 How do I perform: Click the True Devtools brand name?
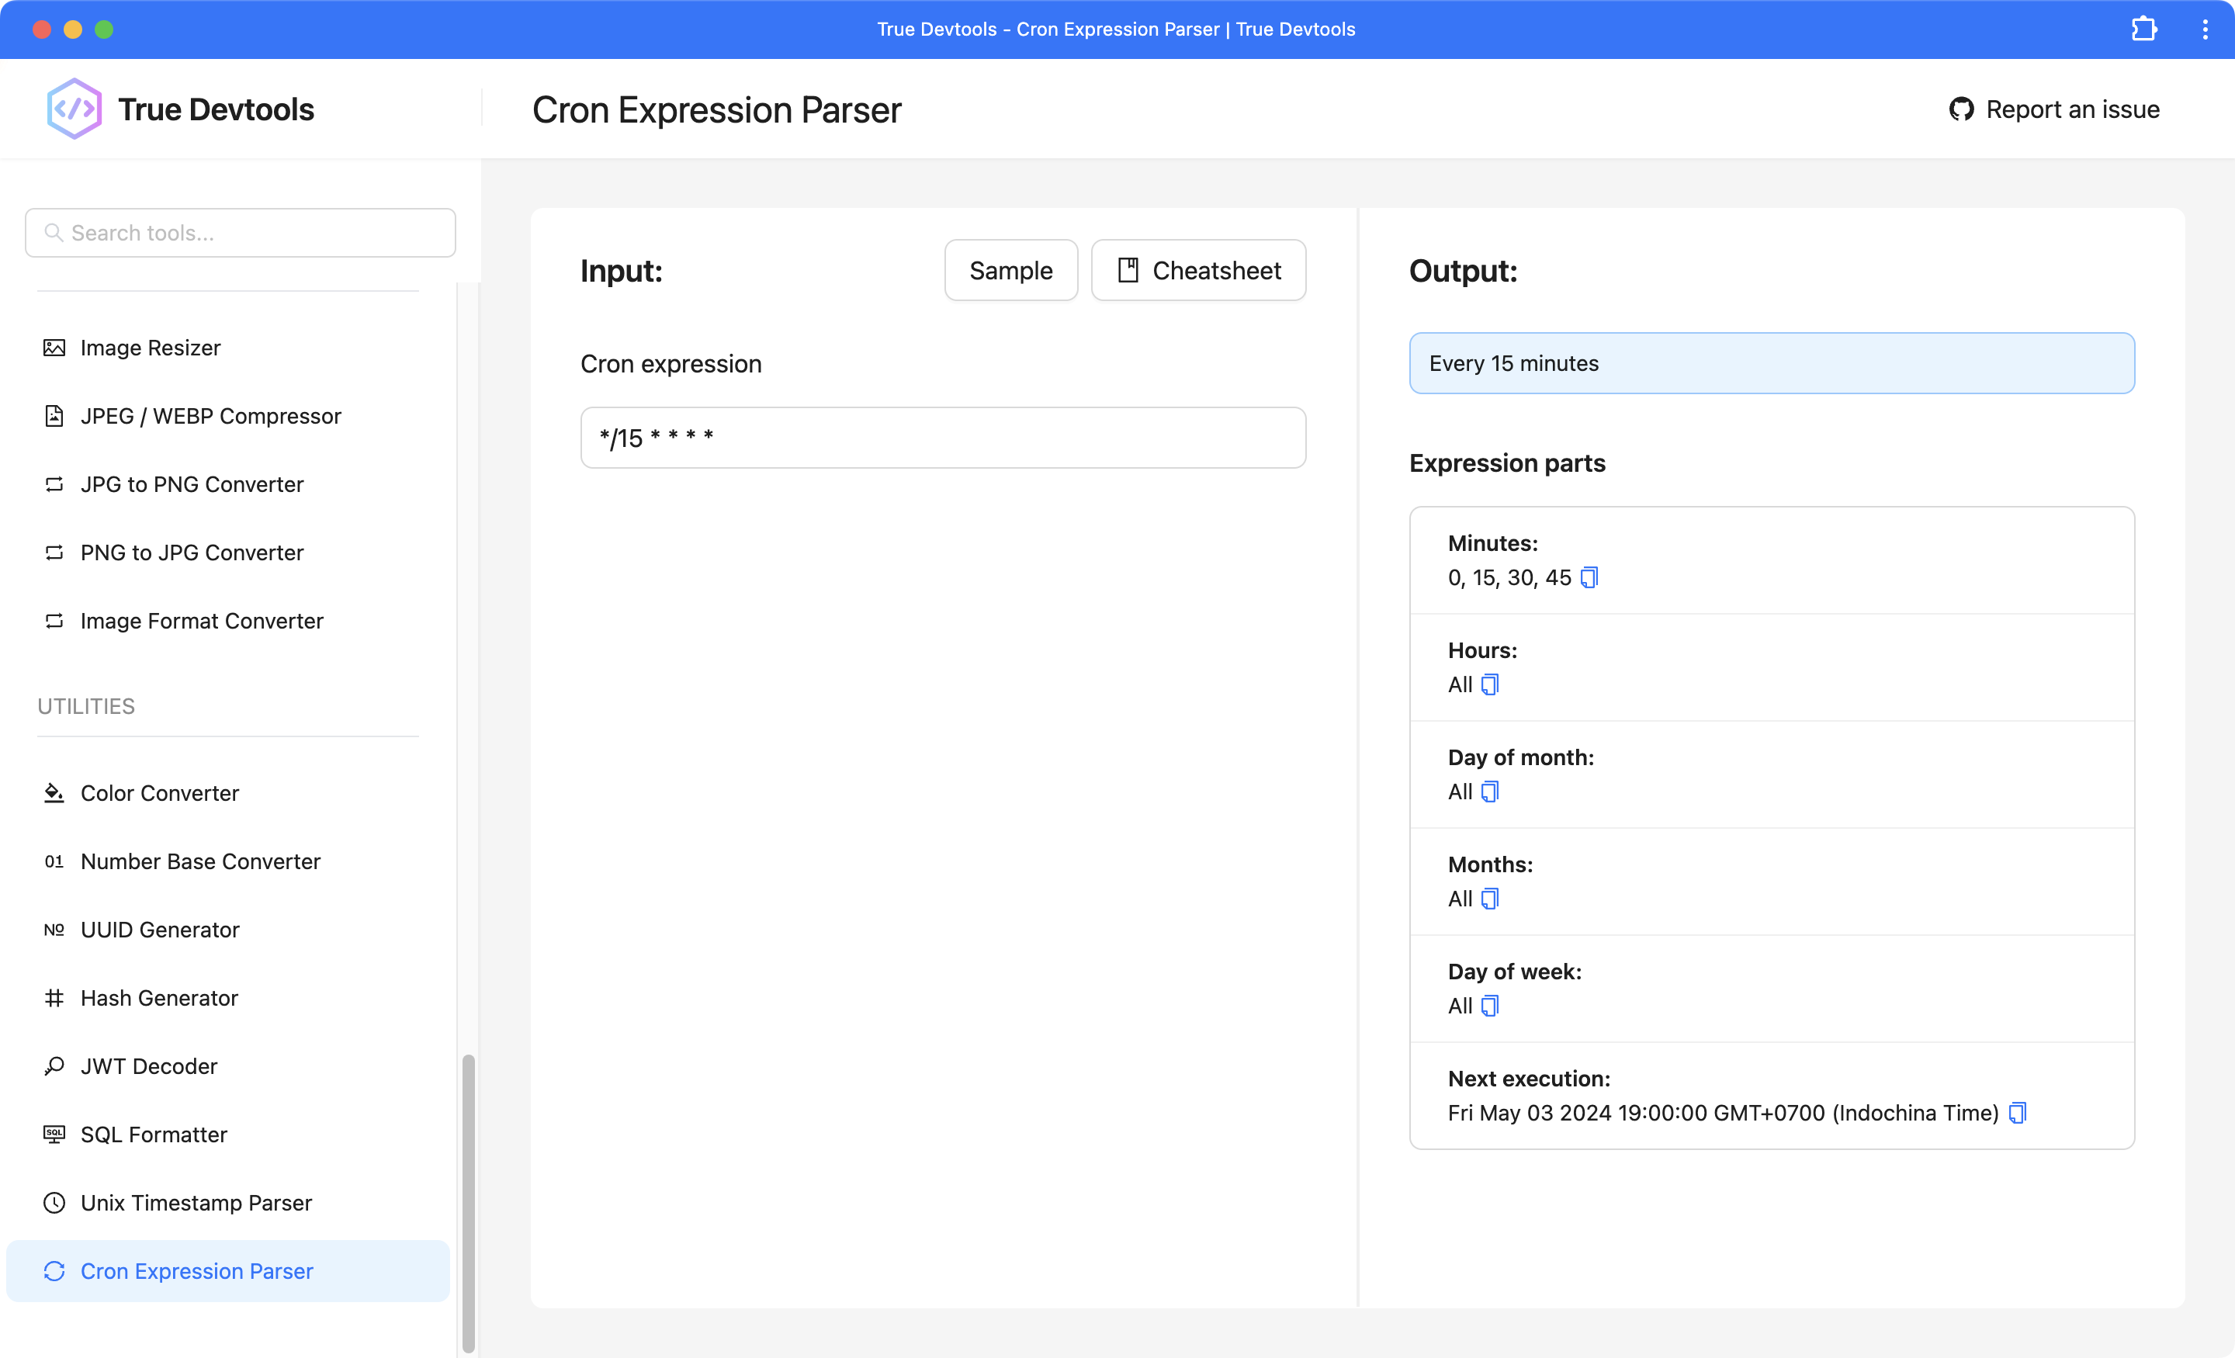click(216, 109)
